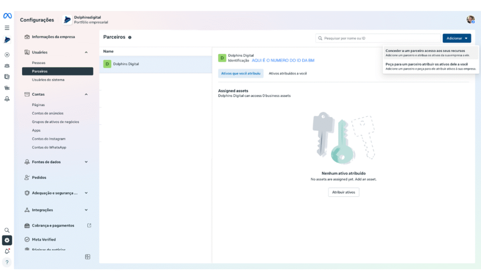The width and height of the screenshot is (481, 280).
Task: Click the Meta logo icon
Action: click(x=7, y=16)
